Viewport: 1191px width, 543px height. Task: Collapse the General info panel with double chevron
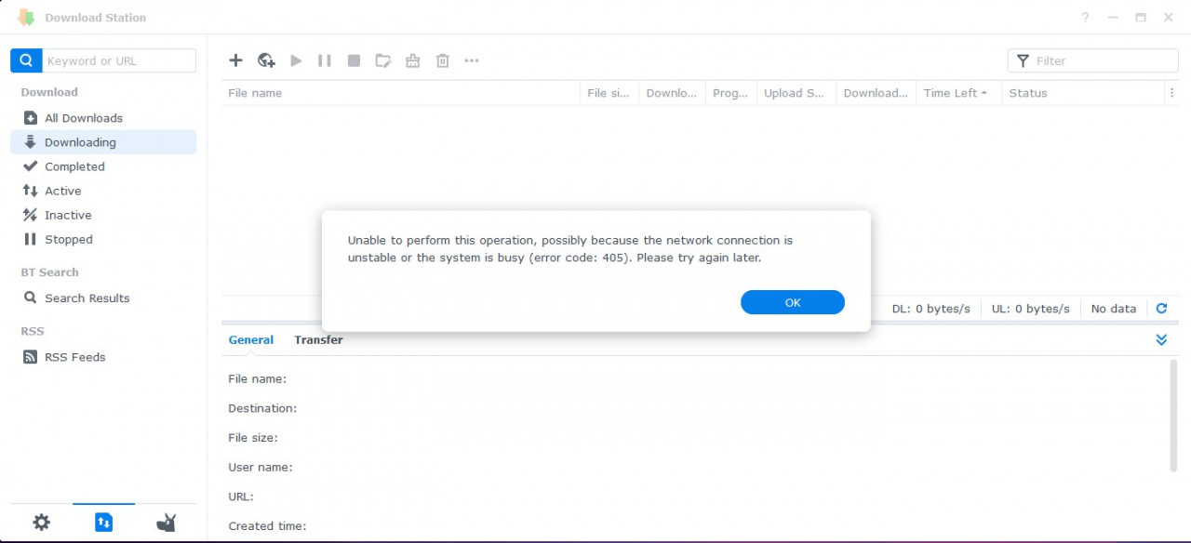pyautogui.click(x=1160, y=339)
